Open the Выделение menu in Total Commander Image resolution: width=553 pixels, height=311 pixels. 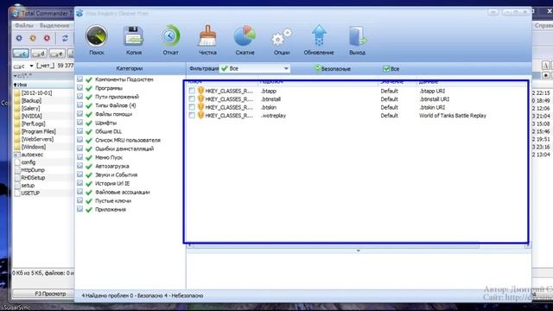[x=54, y=25]
